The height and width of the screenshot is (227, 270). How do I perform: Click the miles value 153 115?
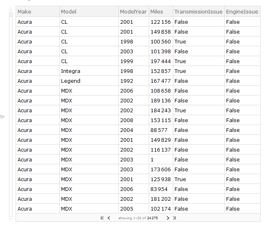tap(161, 120)
